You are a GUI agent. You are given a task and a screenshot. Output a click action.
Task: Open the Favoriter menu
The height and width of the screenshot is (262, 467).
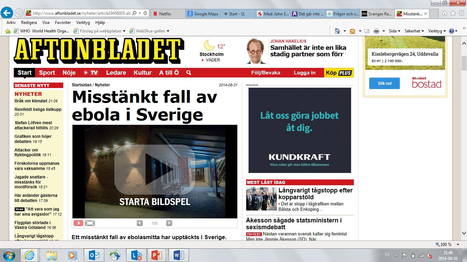[x=63, y=23]
